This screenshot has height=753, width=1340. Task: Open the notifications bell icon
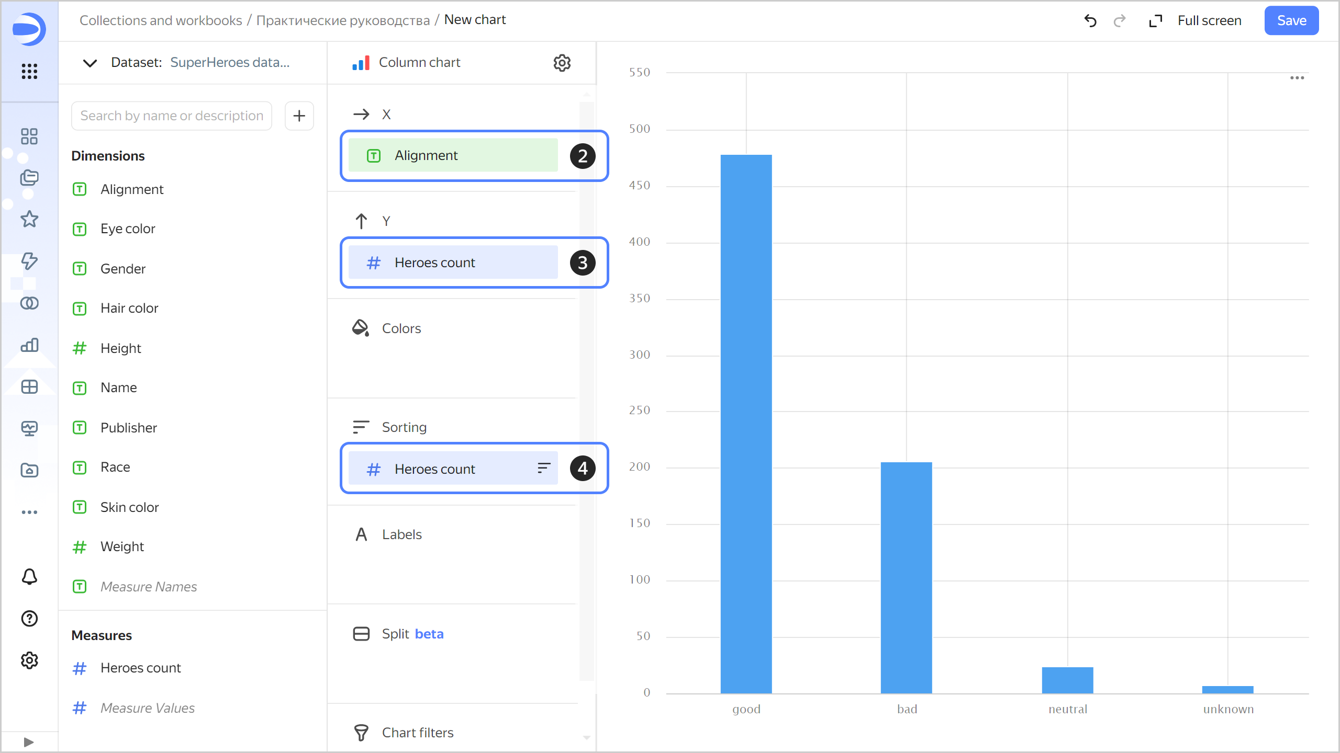click(x=29, y=577)
